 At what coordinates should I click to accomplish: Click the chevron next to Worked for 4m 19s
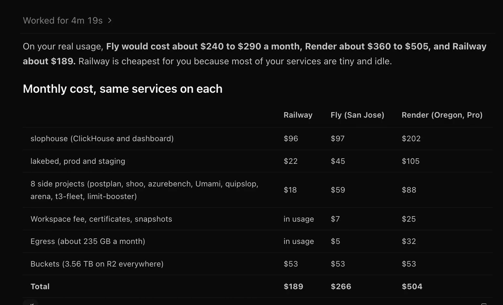110,21
